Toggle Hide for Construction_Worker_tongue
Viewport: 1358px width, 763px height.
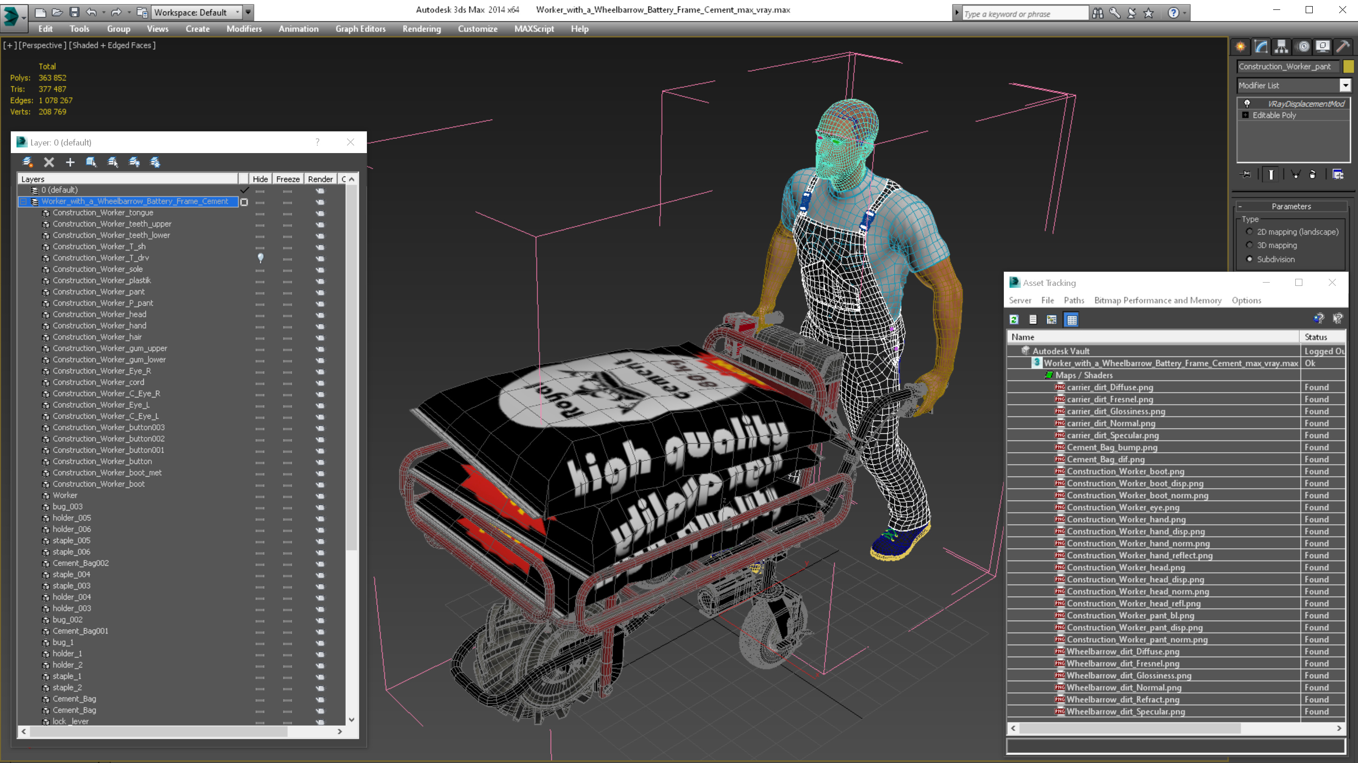pos(260,213)
